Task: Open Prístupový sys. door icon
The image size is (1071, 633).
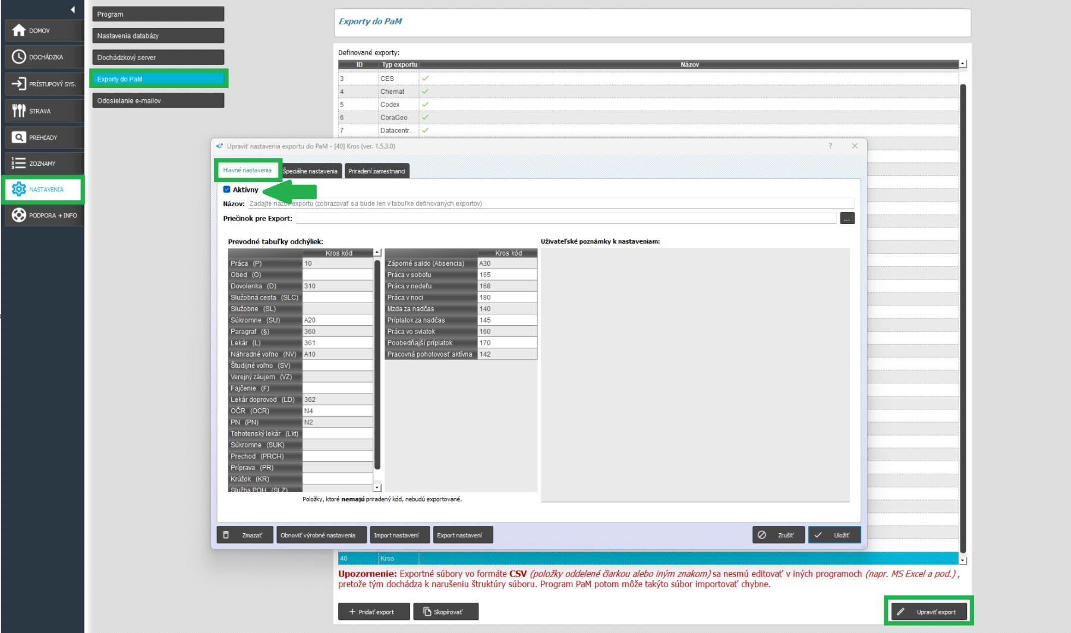Action: (19, 84)
